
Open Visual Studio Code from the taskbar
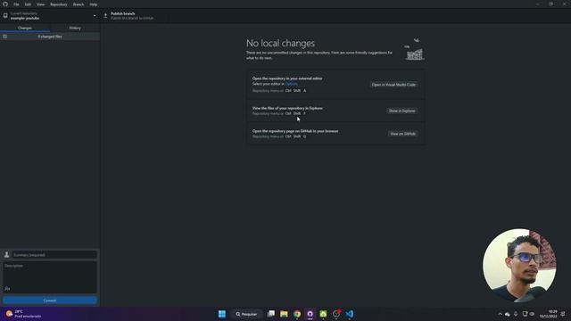(x=350, y=314)
